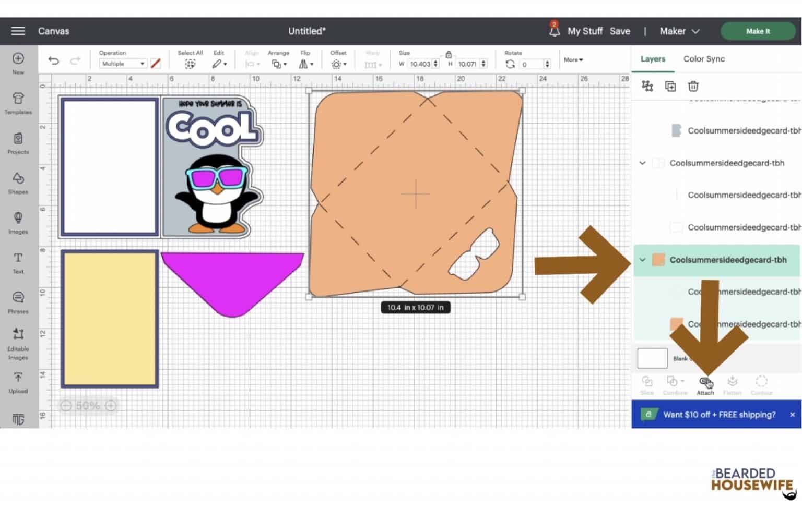The height and width of the screenshot is (509, 802).
Task: Delete the selected layer with the trash icon
Action: point(693,87)
